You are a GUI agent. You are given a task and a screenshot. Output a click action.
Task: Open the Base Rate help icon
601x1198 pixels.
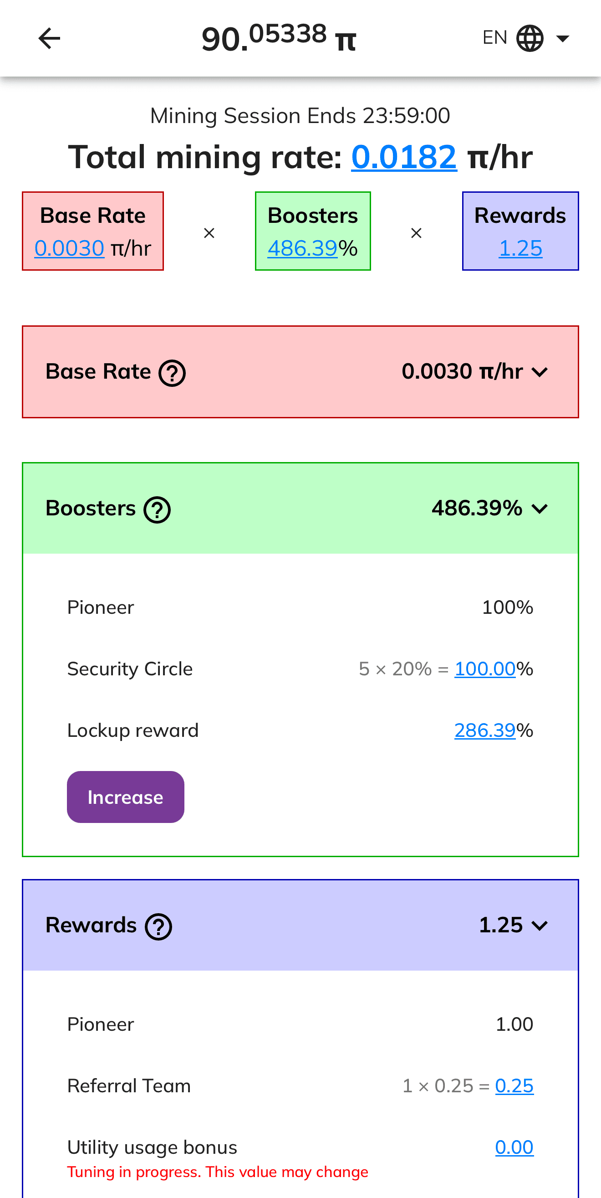pos(172,371)
